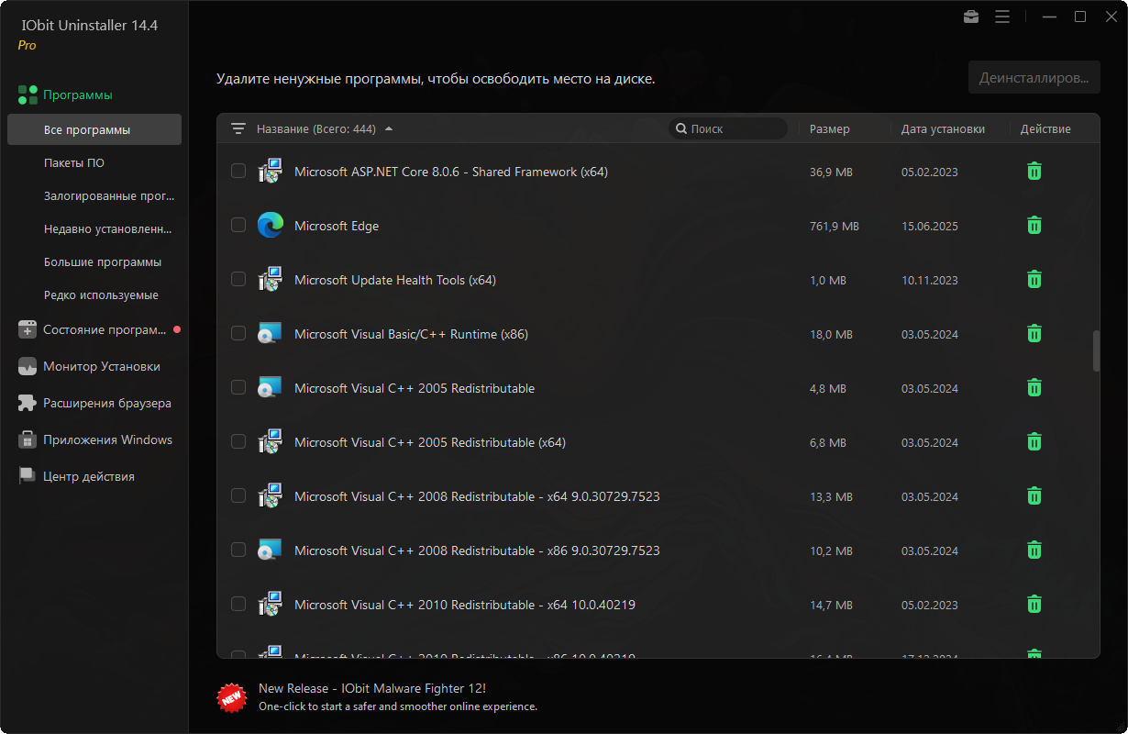Select the Microsoft Edge row name
The width and height of the screenshot is (1128, 734).
[337, 226]
